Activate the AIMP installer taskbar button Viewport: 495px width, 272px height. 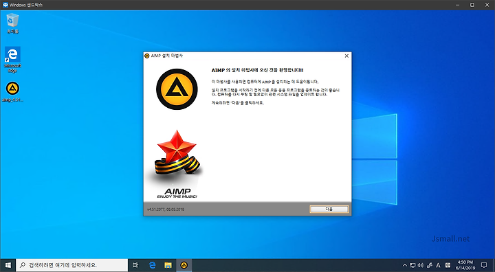click(184, 265)
